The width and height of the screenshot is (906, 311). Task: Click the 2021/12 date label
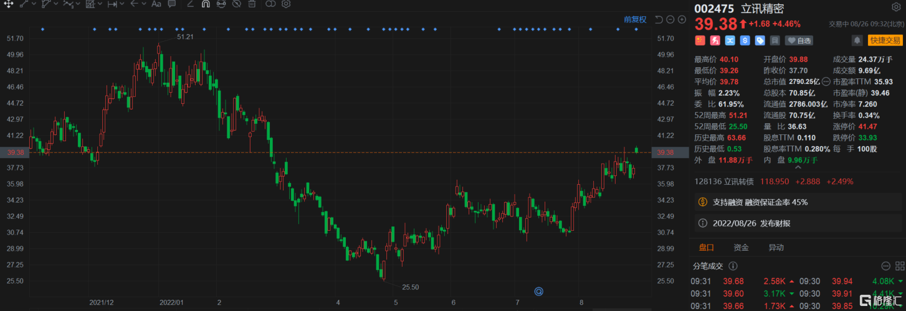pyautogui.click(x=102, y=302)
